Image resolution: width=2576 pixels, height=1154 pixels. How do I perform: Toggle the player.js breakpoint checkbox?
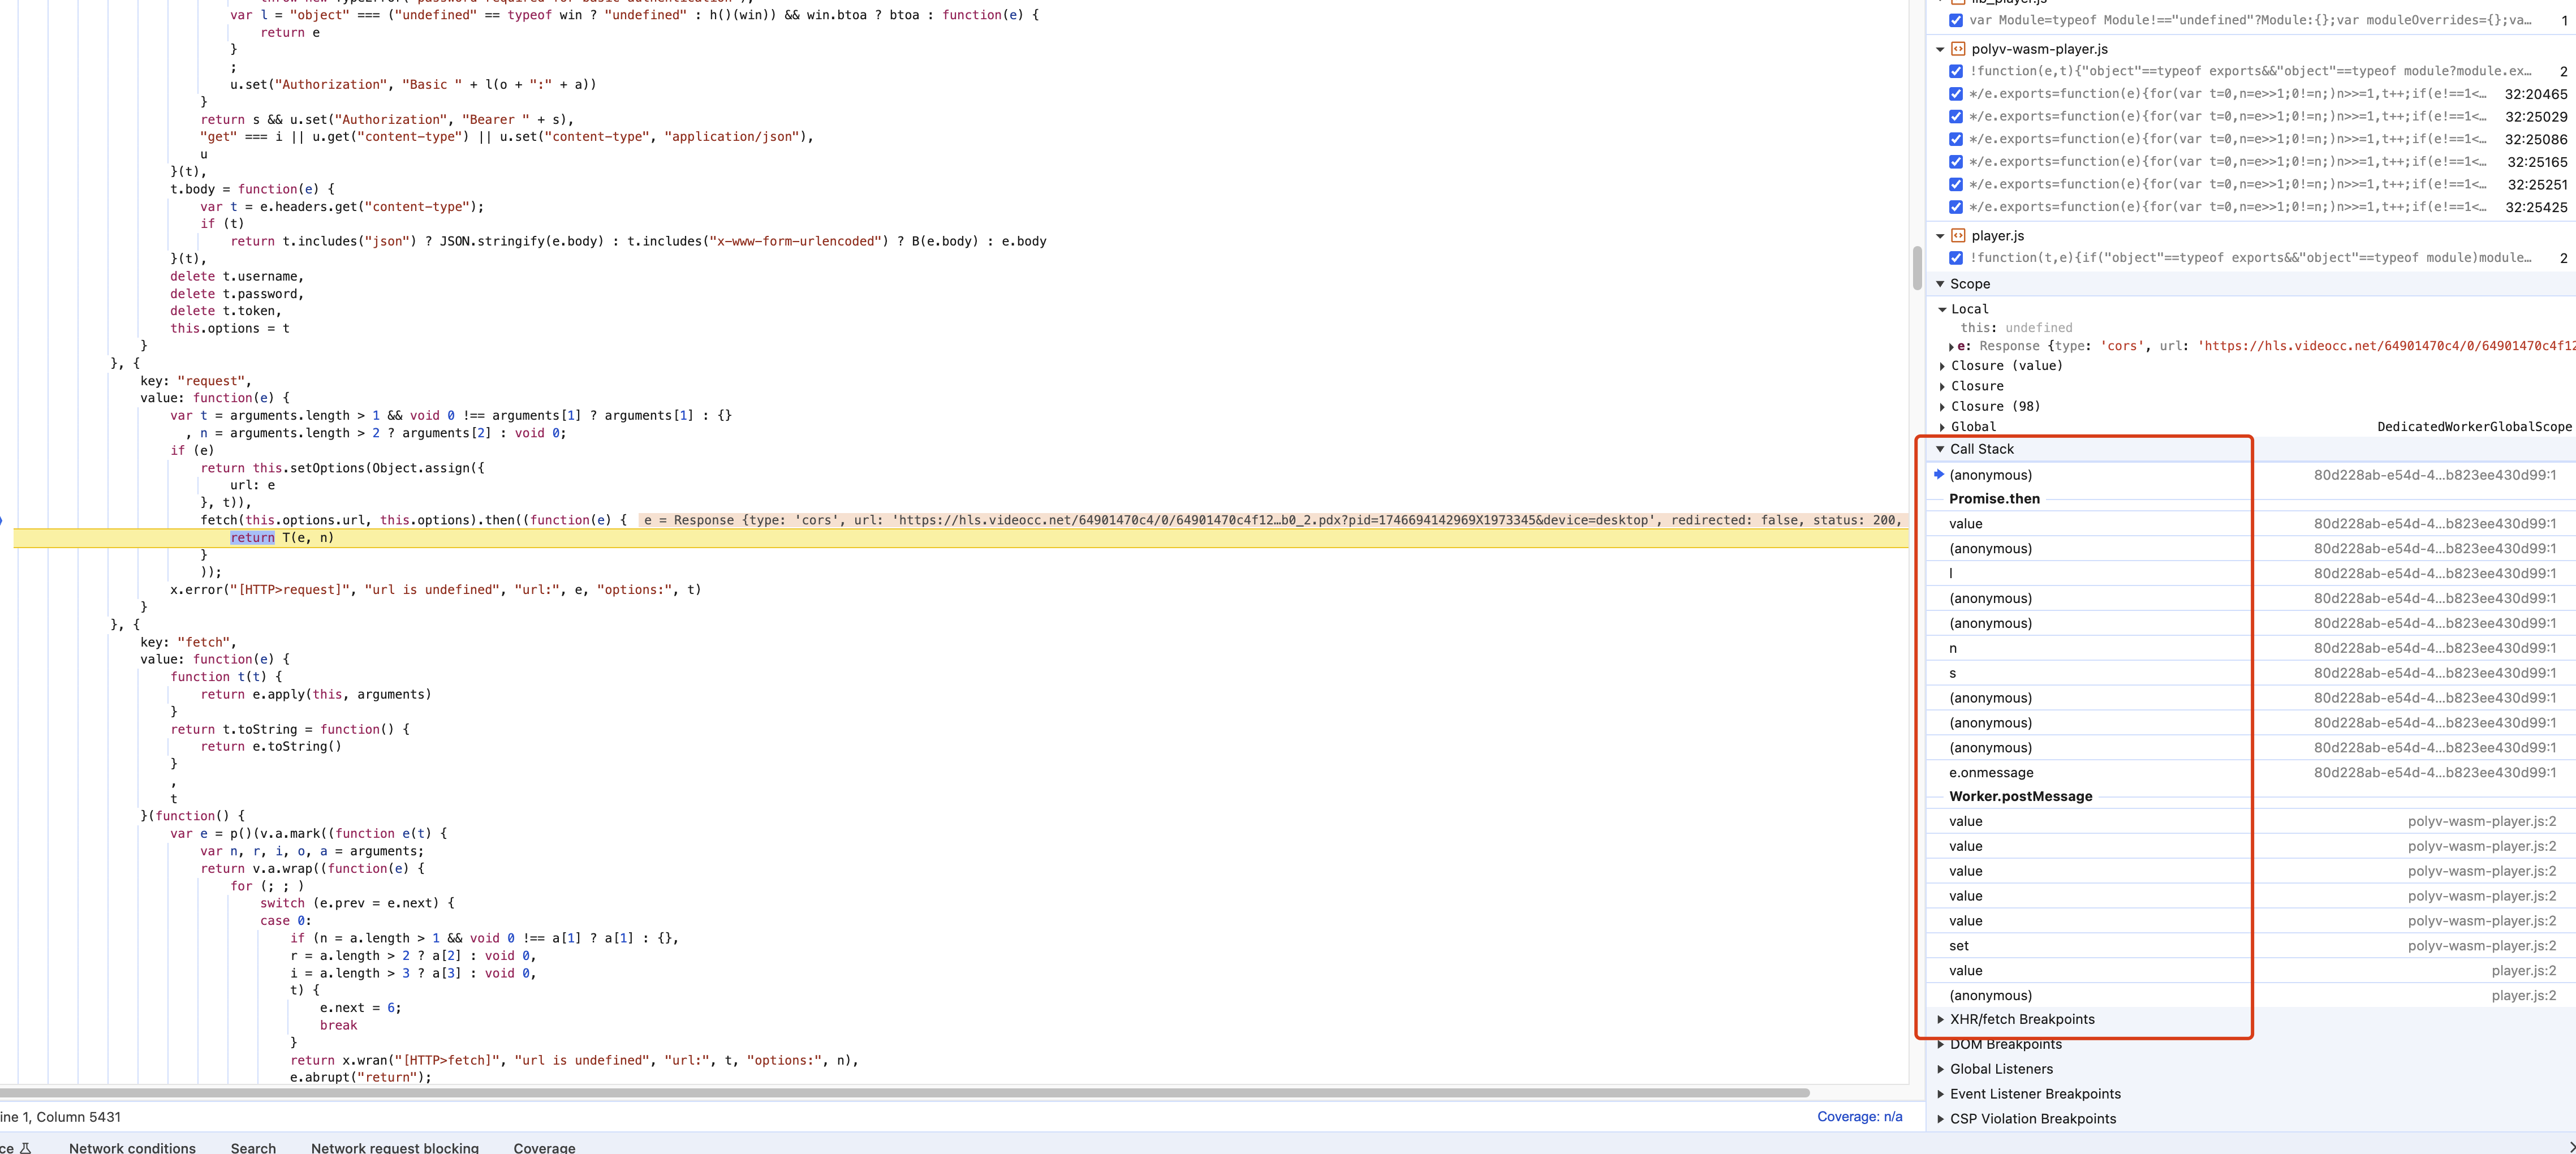[1956, 258]
